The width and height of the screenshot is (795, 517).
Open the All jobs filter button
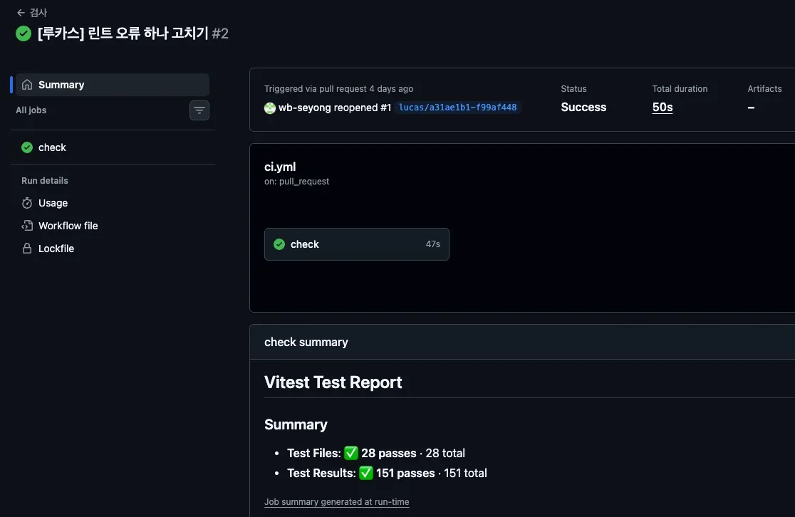(x=199, y=110)
